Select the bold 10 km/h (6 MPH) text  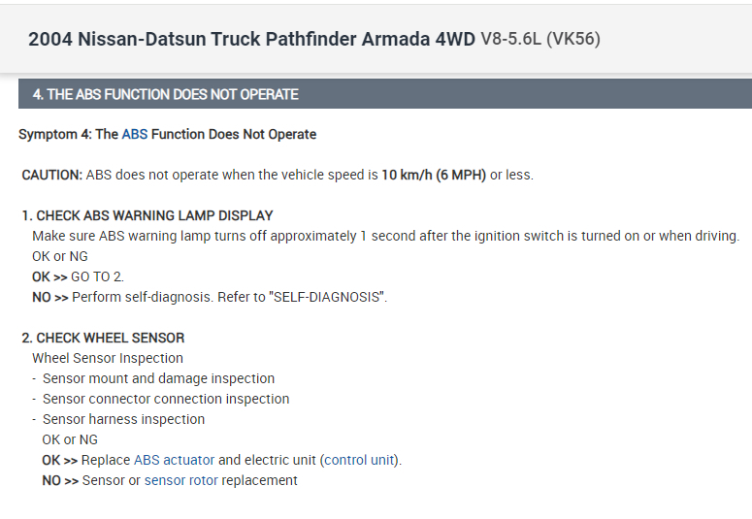[x=433, y=175]
